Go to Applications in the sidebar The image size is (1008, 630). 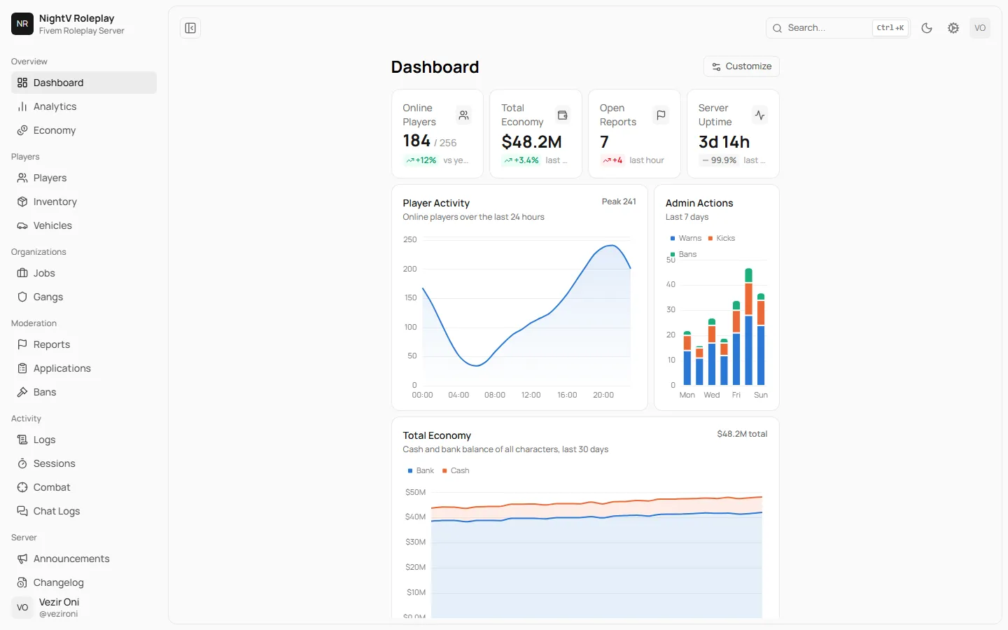[84, 368]
